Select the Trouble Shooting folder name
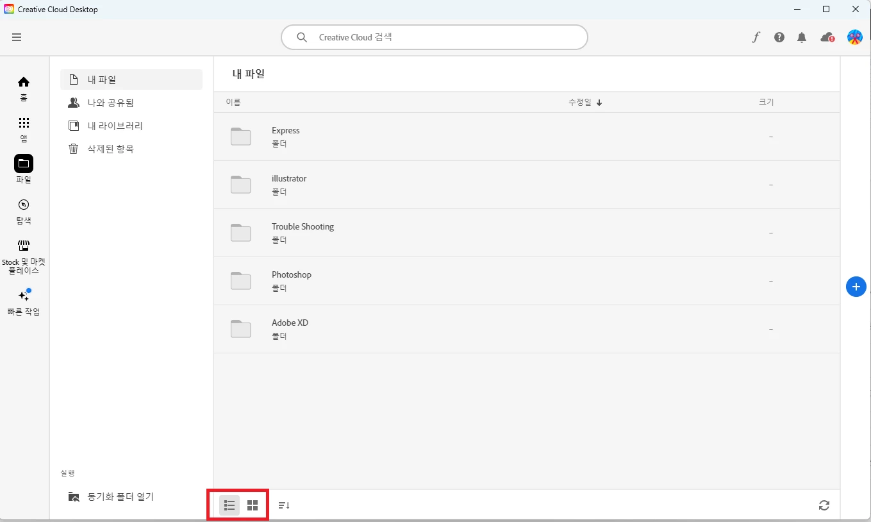The height and width of the screenshot is (522, 871). (x=303, y=226)
